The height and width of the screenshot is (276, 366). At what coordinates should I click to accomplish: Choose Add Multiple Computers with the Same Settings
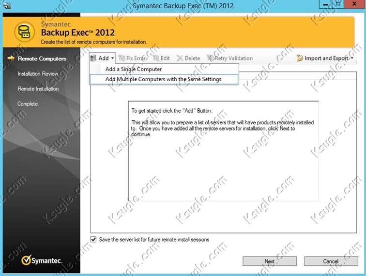164,79
